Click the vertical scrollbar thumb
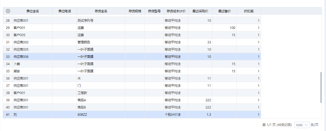Screen dimensions: 326x131 click(x=321, y=87)
